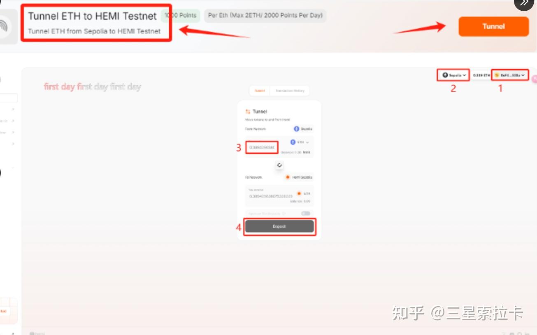Click the Tunnel logo icon on the card
The height and width of the screenshot is (335, 537).
click(x=247, y=111)
